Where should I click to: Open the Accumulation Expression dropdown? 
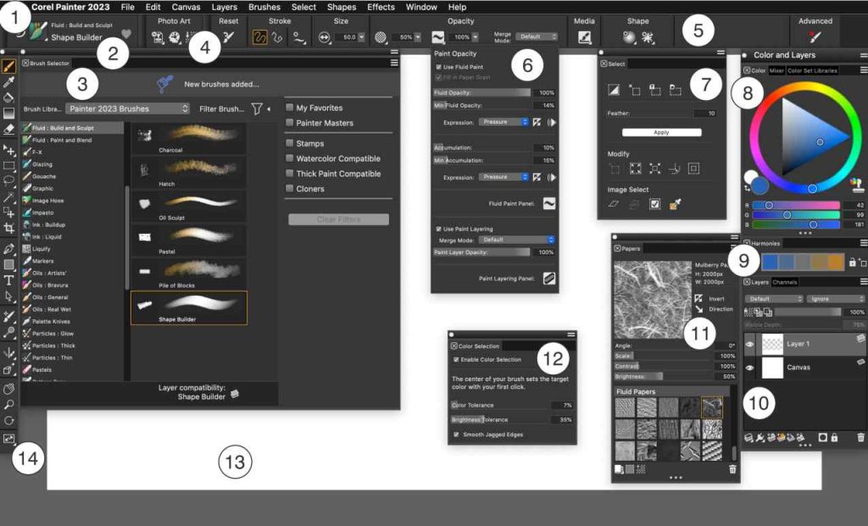(504, 177)
